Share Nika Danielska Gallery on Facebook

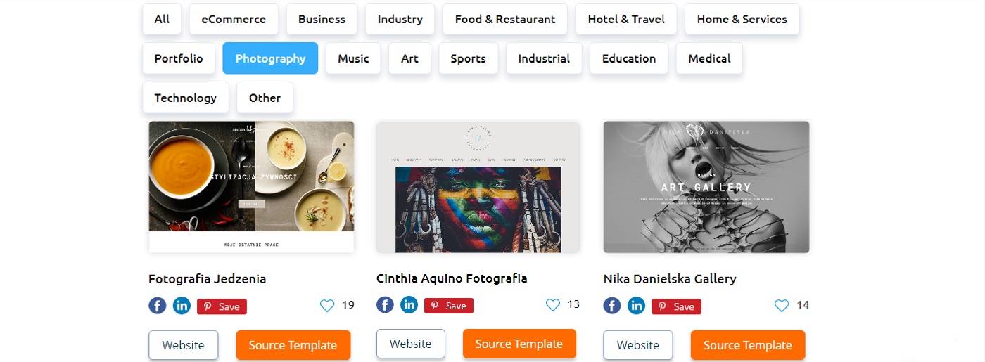pos(612,306)
